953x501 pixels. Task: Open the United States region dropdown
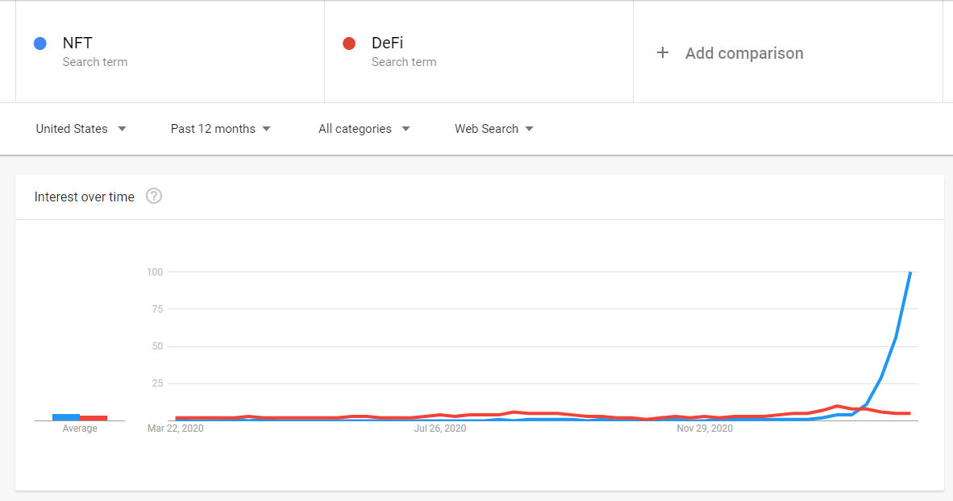(x=81, y=129)
